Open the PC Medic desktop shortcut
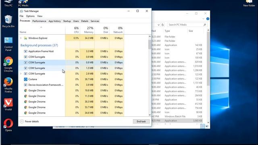The height and width of the screenshot is (145, 258). (23, 3)
